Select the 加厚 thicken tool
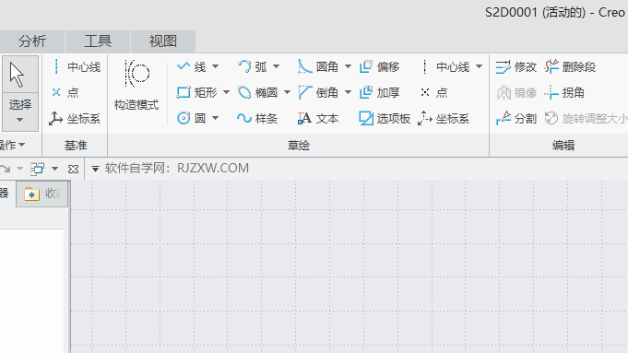 pos(380,93)
